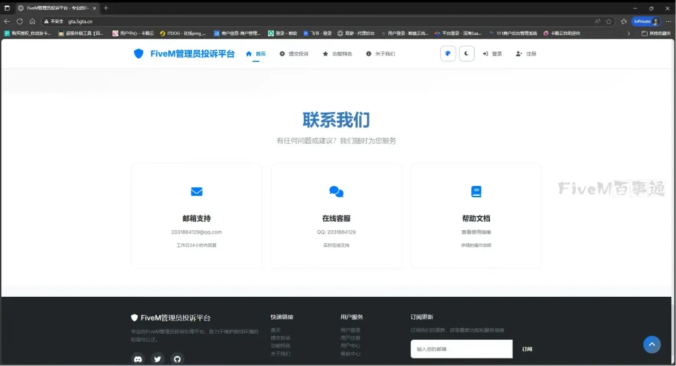Click the 订阅 subscribe button

pyautogui.click(x=527, y=350)
